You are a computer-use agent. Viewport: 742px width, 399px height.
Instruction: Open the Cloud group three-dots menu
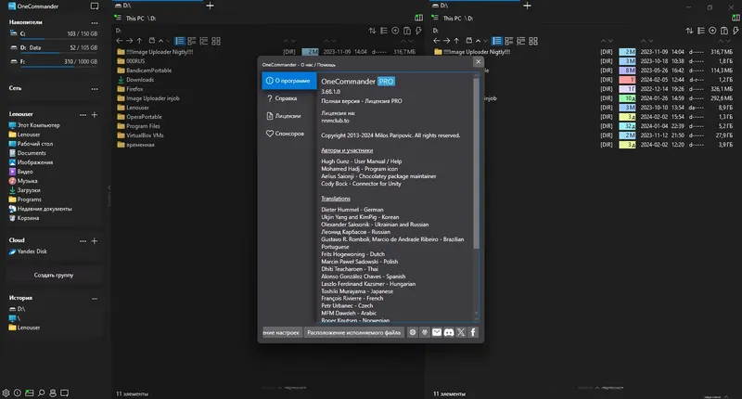coord(83,240)
